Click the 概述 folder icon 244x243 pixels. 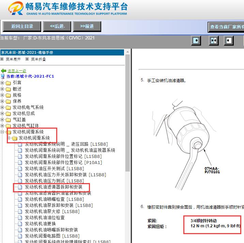pos(8,89)
